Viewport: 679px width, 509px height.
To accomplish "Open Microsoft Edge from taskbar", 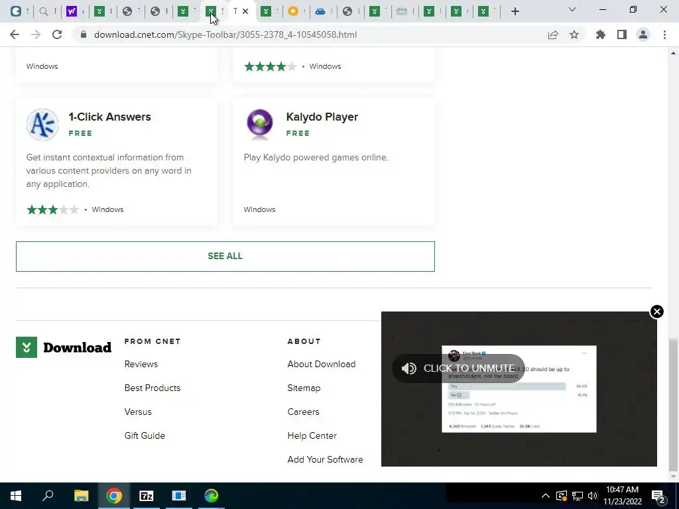I will [212, 496].
